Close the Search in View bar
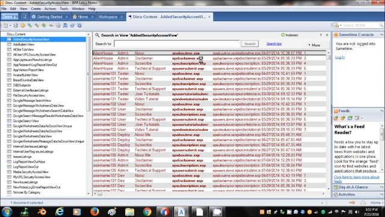Viewport: 385px width, 217px height. [x=327, y=35]
